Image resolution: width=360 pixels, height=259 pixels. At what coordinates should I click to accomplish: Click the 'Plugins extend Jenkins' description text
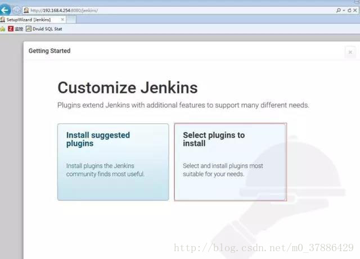point(183,105)
